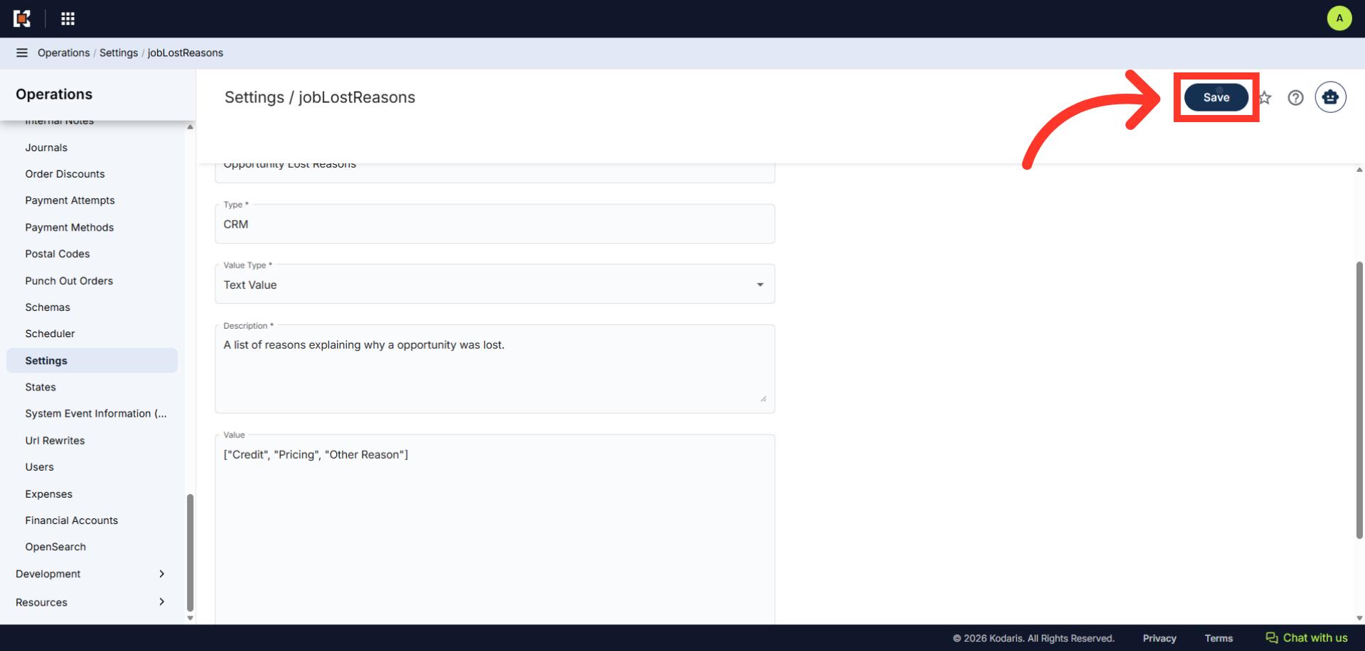This screenshot has height=651, width=1365.
Task: Click the Chat with us icon
Action: coord(1272,638)
